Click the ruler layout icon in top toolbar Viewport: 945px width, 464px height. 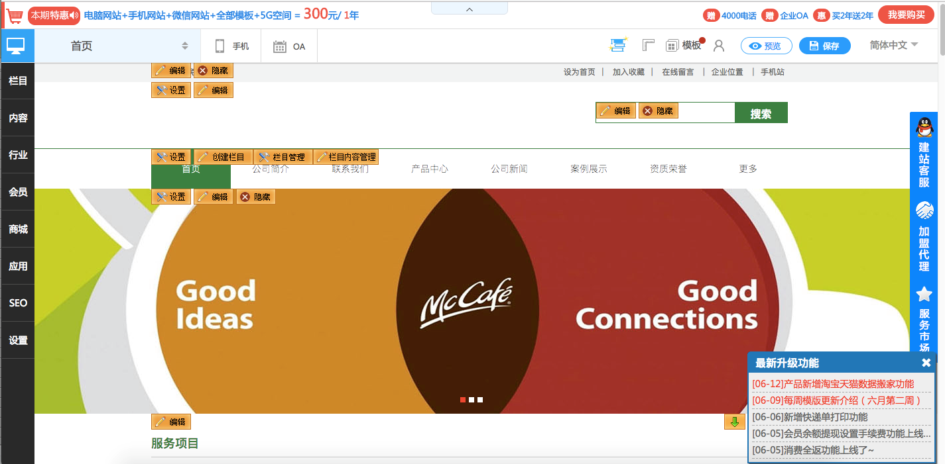point(649,45)
